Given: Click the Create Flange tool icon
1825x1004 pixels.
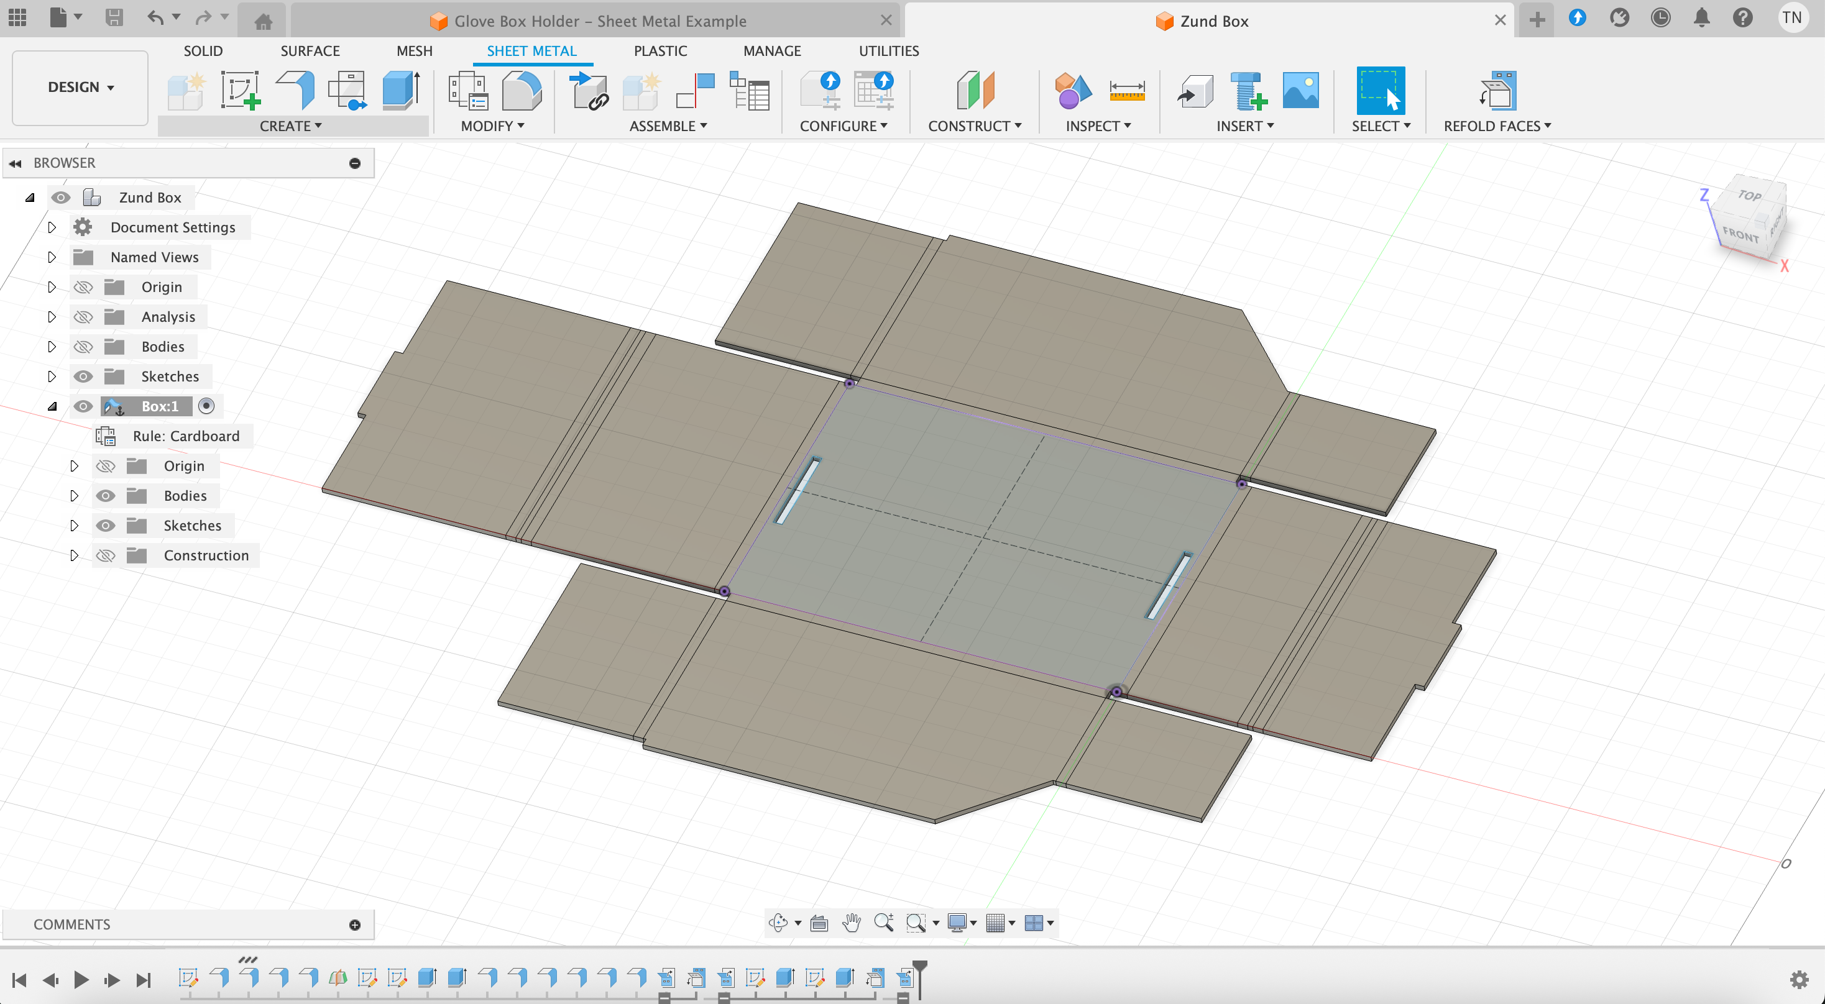Looking at the screenshot, I should (x=295, y=91).
